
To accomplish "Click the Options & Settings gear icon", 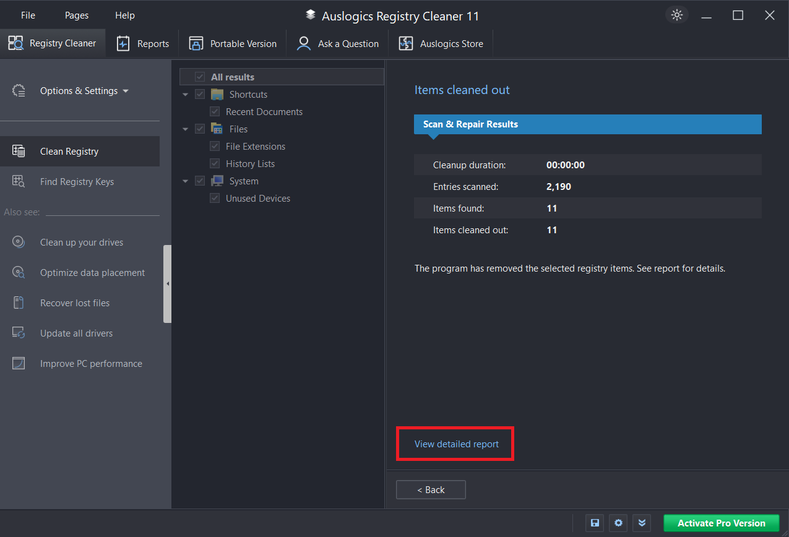I will coord(19,91).
